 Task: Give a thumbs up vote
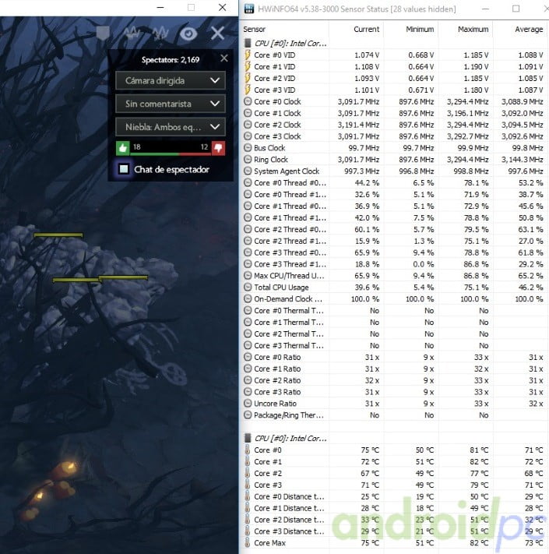point(123,148)
